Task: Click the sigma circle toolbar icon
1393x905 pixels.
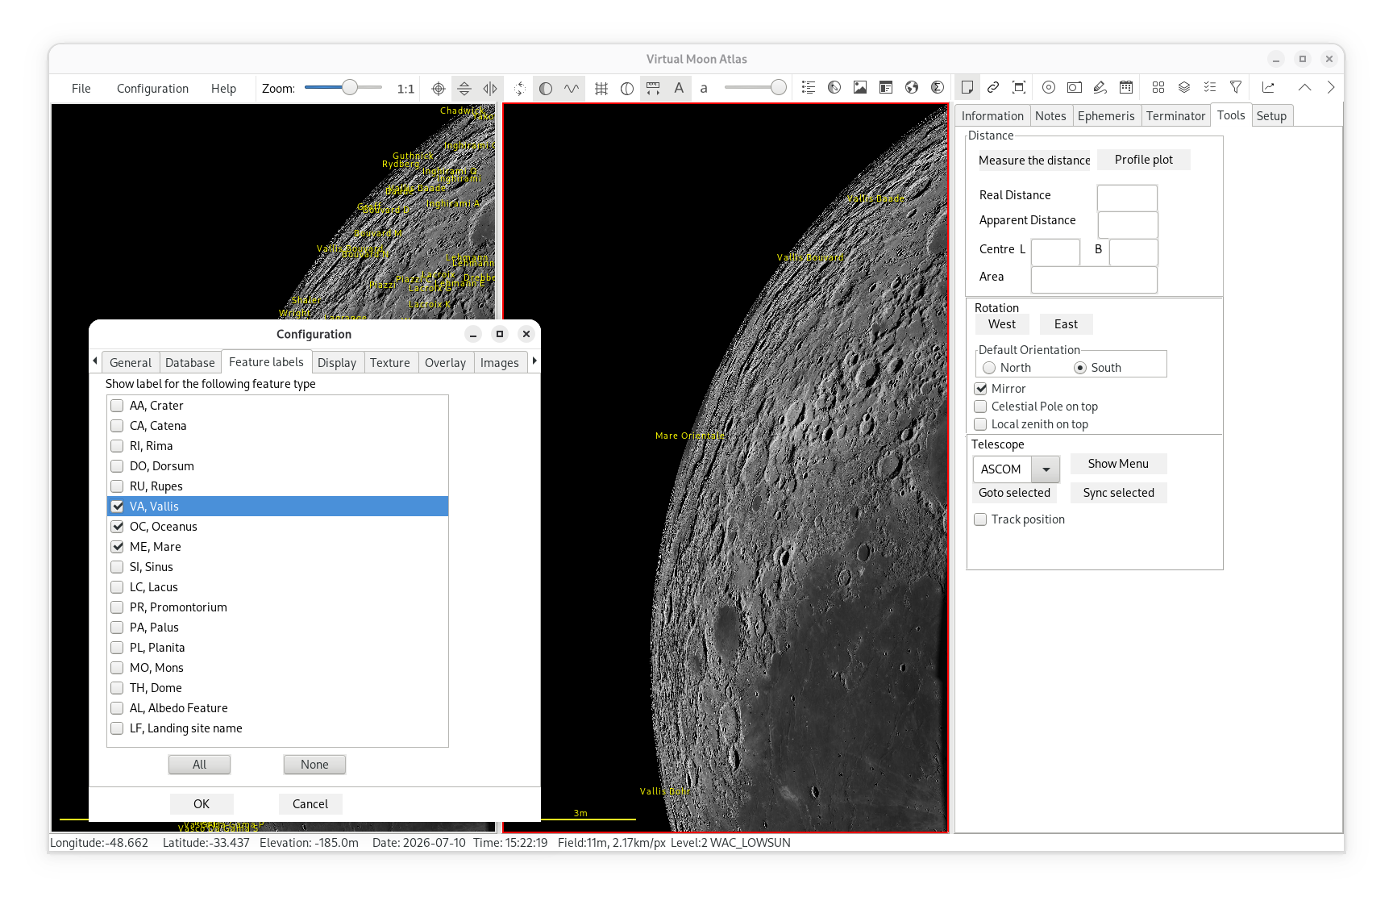Action: coord(938,87)
